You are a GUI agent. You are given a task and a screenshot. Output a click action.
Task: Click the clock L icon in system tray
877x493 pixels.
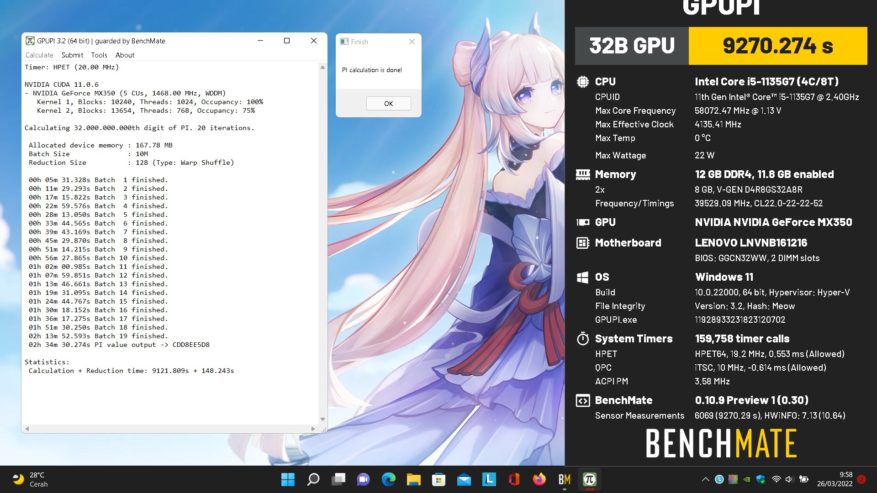click(719, 479)
